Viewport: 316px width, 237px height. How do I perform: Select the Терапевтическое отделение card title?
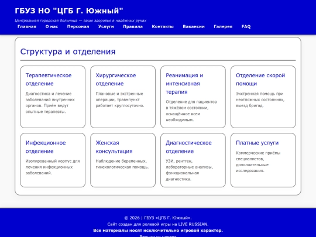[49, 80]
